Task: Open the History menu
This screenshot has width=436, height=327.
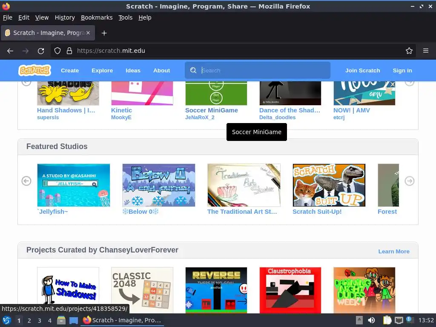Action: click(65, 17)
